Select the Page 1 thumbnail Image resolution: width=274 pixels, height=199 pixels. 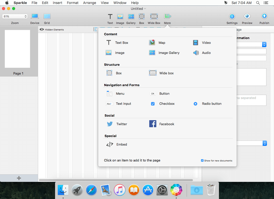click(17, 49)
